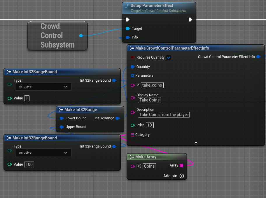Click the Lower Bound input pin
Screen dimensions: 266x198
[62, 118]
